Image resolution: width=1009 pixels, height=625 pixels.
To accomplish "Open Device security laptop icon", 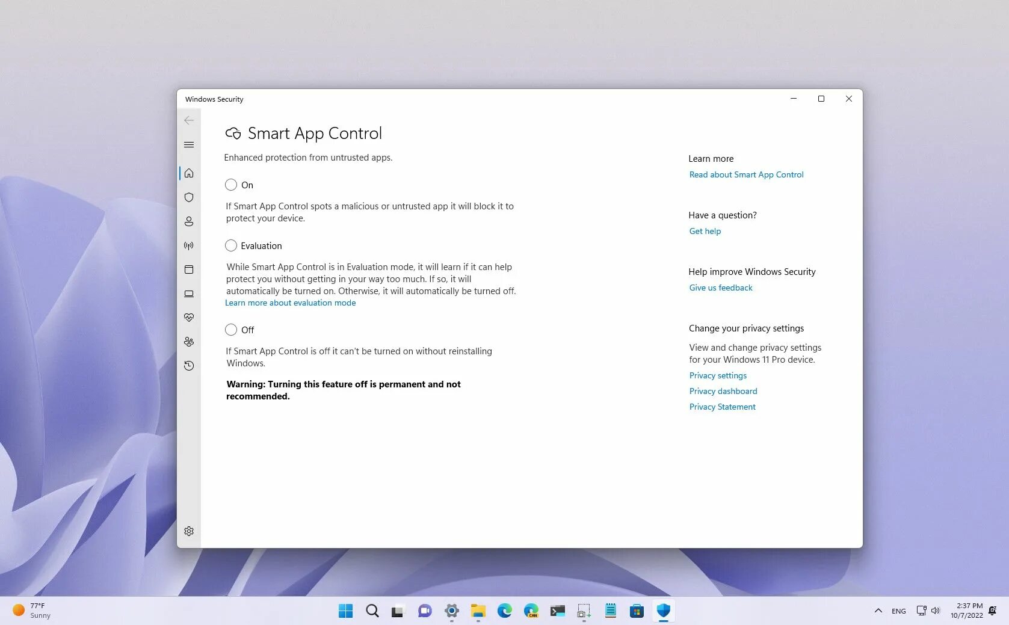I will coord(189,294).
